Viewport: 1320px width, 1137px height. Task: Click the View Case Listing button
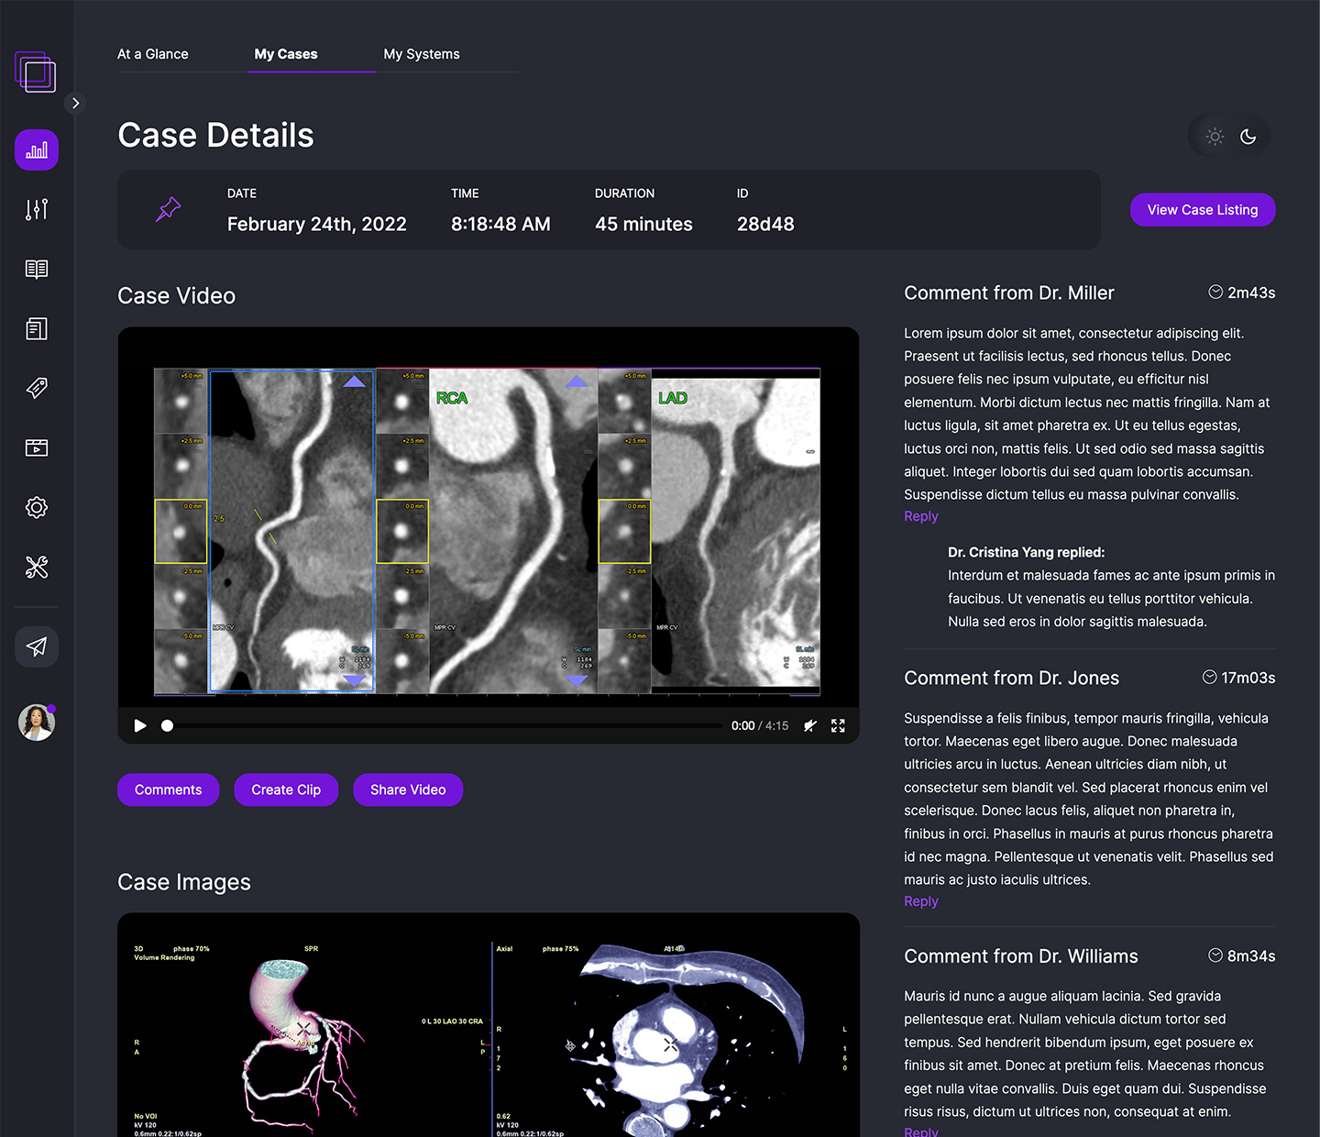point(1202,210)
